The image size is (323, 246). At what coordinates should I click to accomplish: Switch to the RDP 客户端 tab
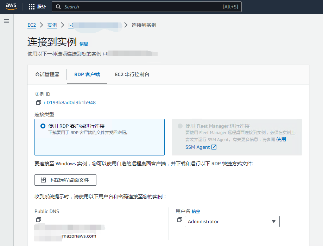87,74
